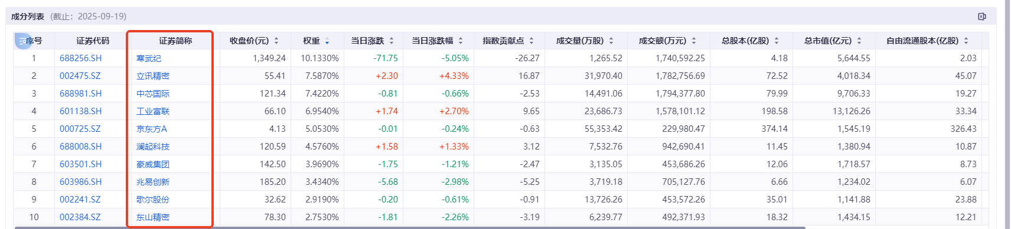Open the 寒武纪 security name link
Viewport: 1011px width, 229px height.
(149, 58)
